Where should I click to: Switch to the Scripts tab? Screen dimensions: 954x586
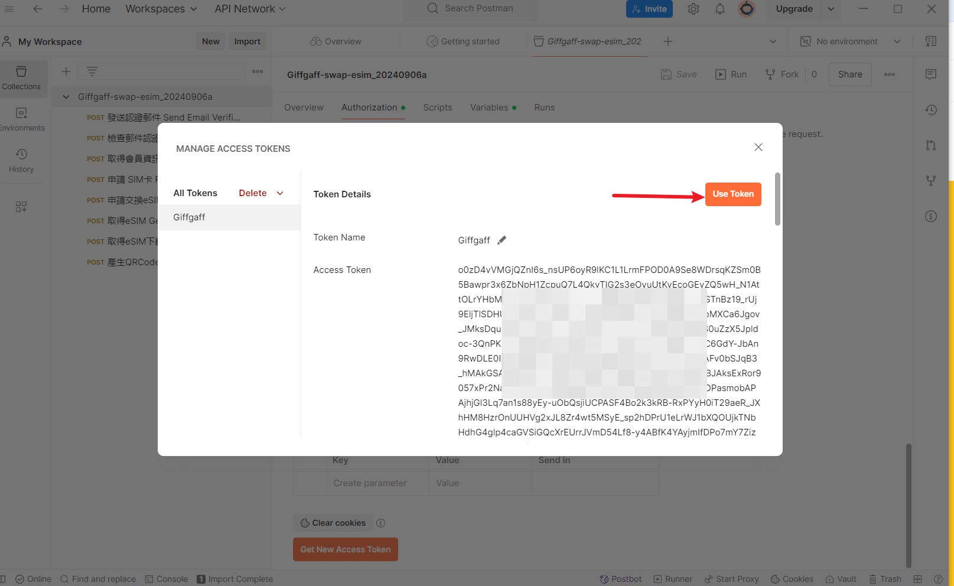pos(437,108)
